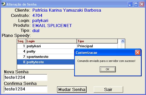Click the Mudar Senha button
146x95 pixels.
pyautogui.click(x=72, y=89)
